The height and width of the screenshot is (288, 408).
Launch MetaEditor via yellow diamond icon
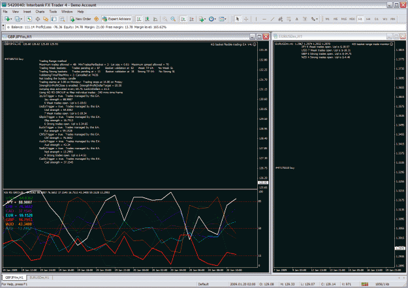96,19
